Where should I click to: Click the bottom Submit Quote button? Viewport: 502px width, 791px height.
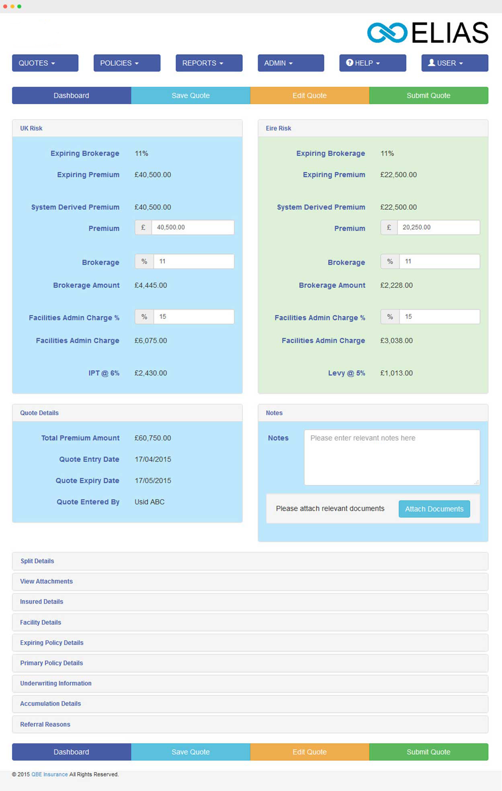coord(428,752)
